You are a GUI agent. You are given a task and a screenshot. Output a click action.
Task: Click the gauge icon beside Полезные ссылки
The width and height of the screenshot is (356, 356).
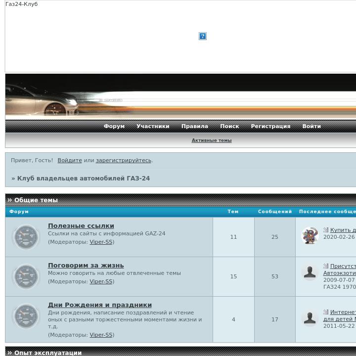pyautogui.click(x=26, y=237)
